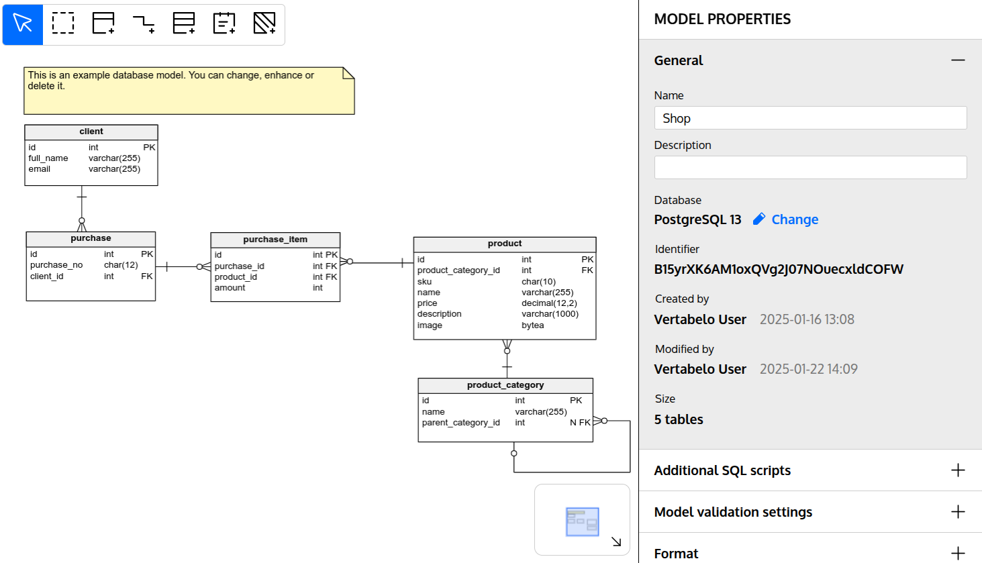Image resolution: width=982 pixels, height=563 pixels.
Task: Select the purchase_item-to-product reference line
Action: pos(377,262)
